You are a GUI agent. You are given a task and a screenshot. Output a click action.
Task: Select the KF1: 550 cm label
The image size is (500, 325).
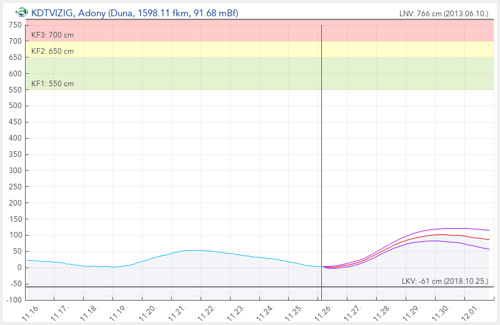(x=52, y=84)
